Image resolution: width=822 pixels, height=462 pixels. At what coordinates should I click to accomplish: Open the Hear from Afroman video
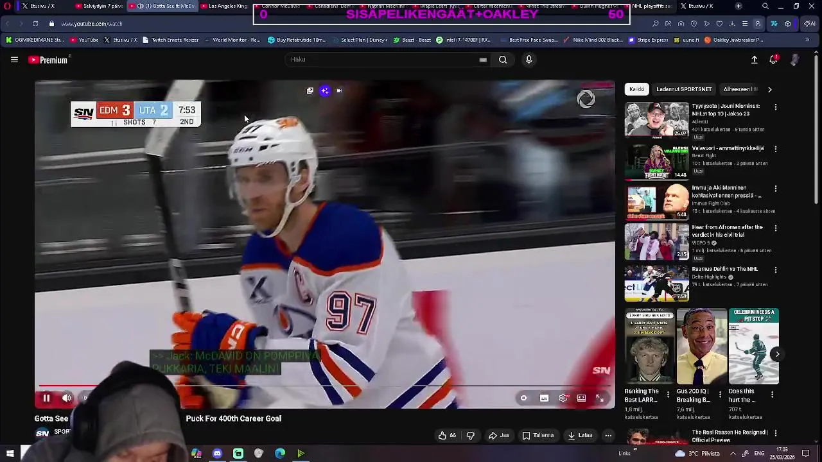(656, 241)
